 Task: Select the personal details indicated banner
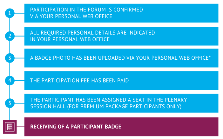point(121,36)
